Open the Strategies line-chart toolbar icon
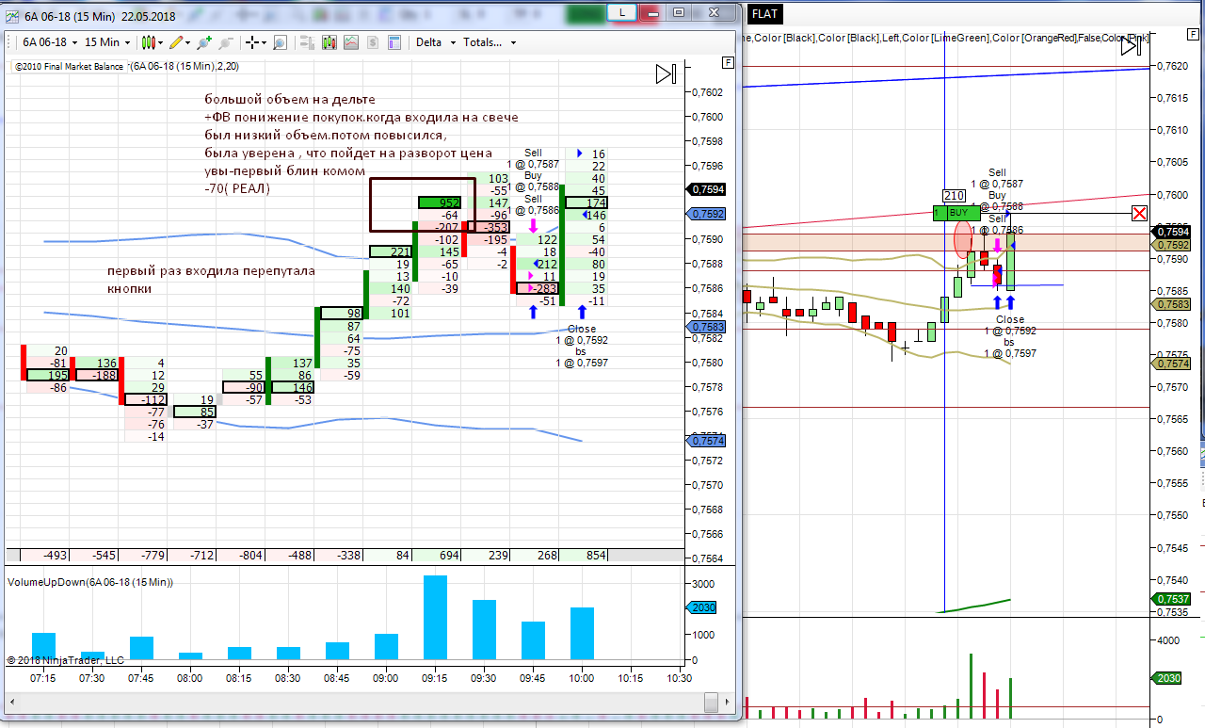This screenshot has height=728, width=1205. [x=351, y=42]
